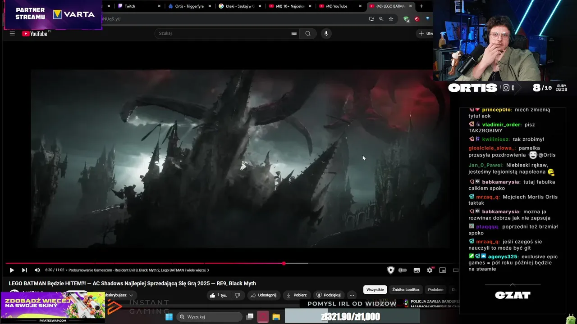Click chat username vladimir_order
Viewport: 577px width, 324px height.
(502, 124)
